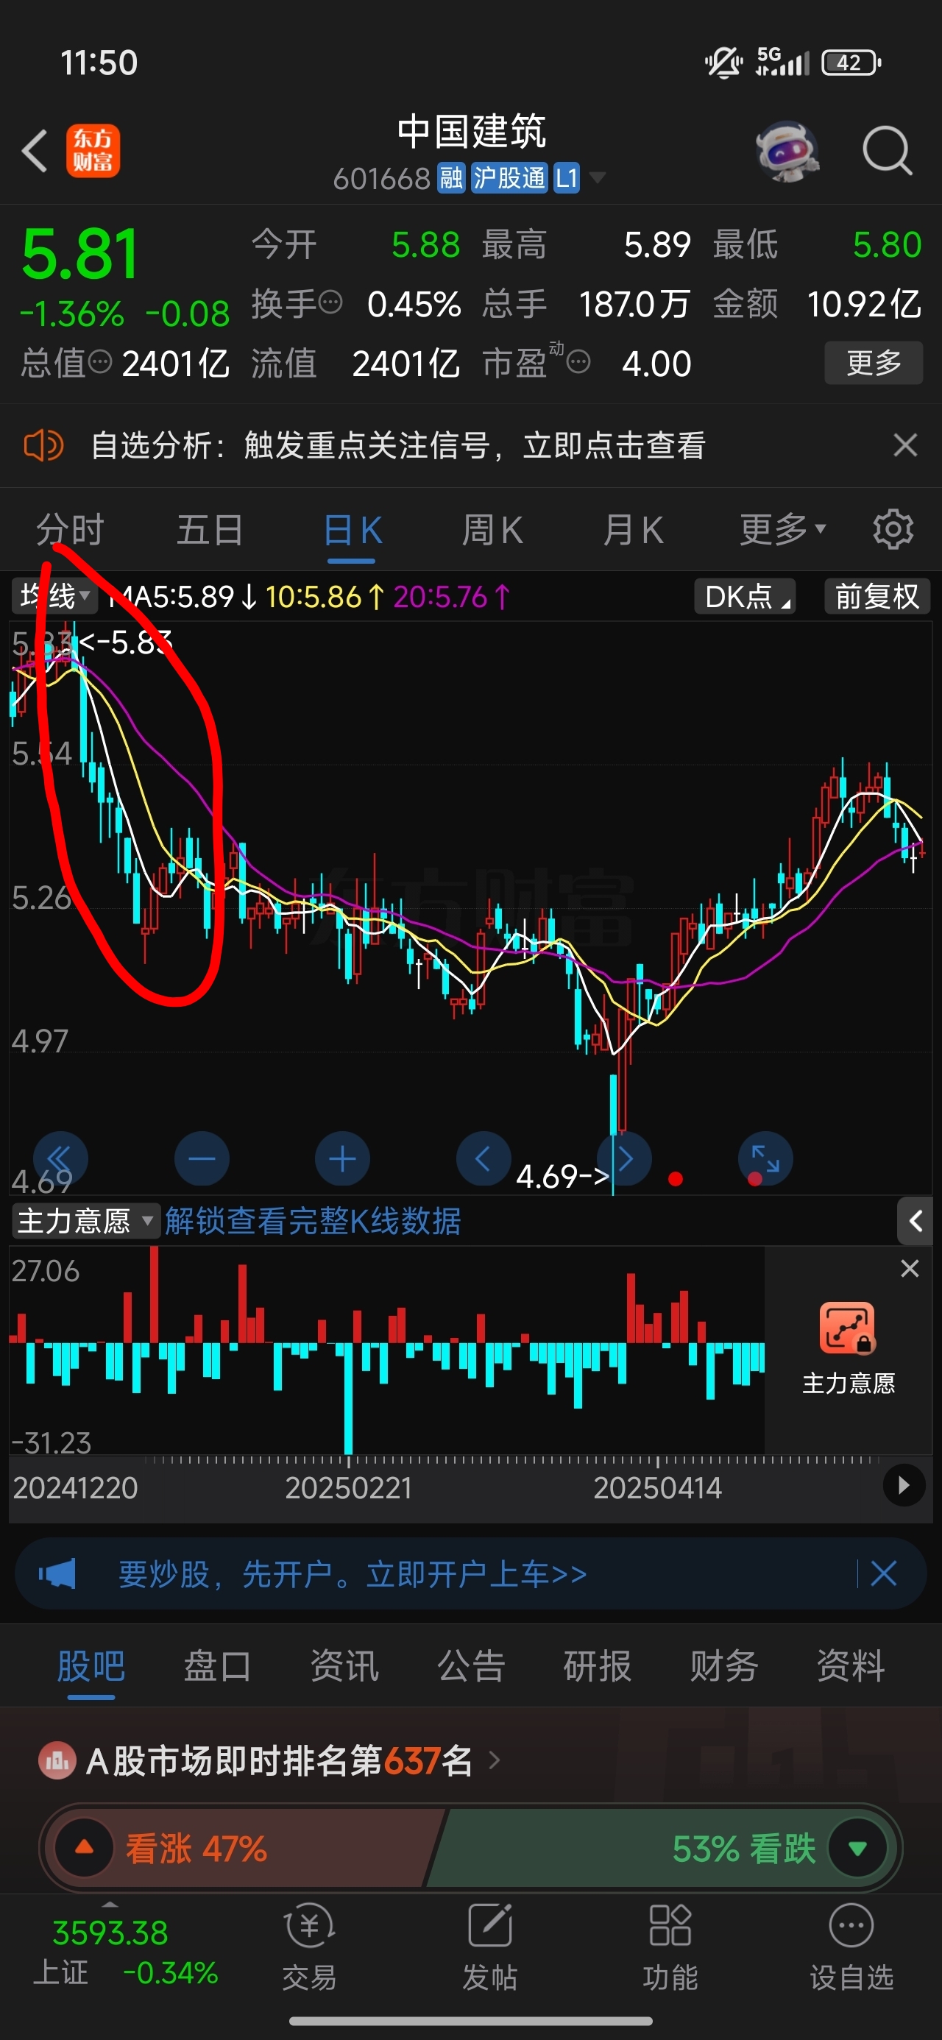Expand the 更多 chart period dropdown

tap(783, 529)
